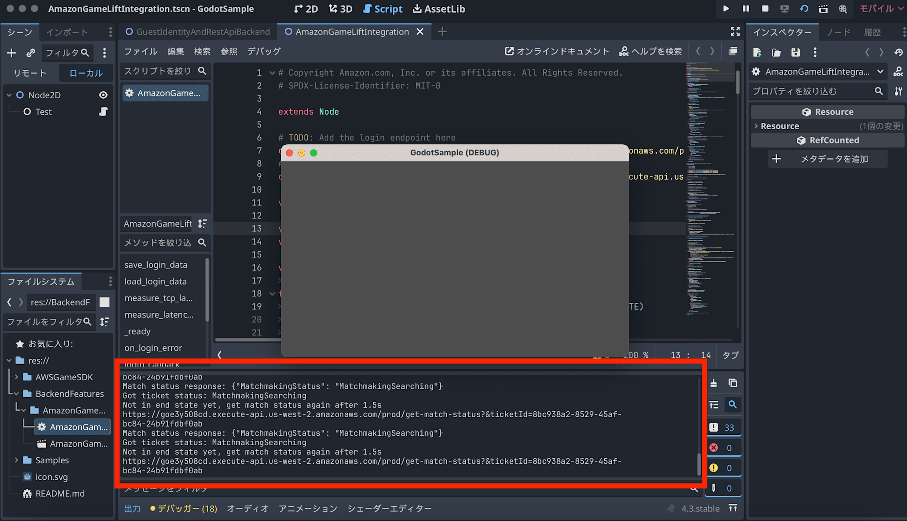Select the save_login_data method
Screen dimensions: 907x521
156,265
